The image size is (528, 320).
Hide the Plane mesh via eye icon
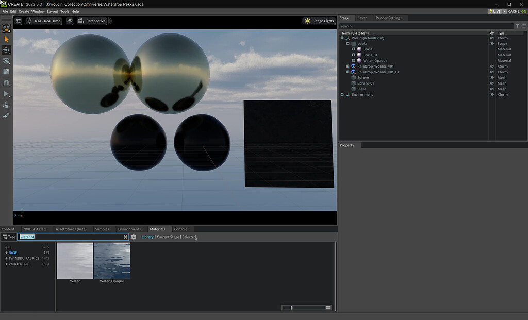491,89
